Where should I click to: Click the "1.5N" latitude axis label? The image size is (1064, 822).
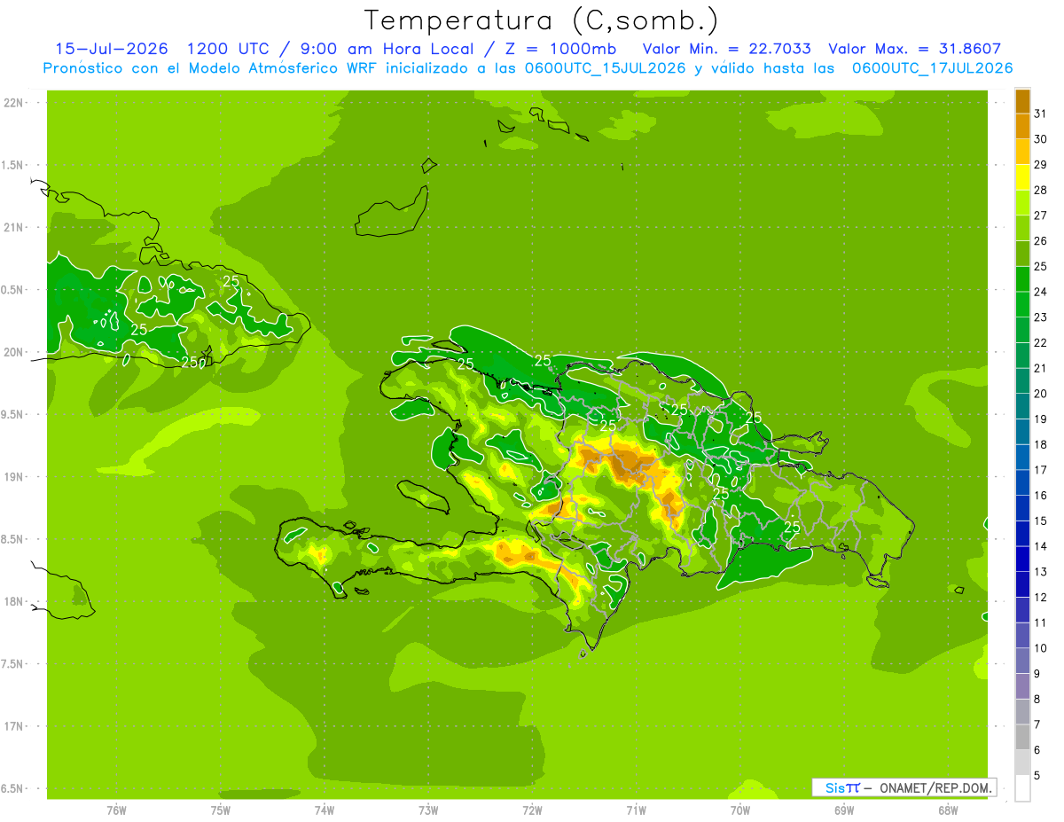tap(13, 165)
